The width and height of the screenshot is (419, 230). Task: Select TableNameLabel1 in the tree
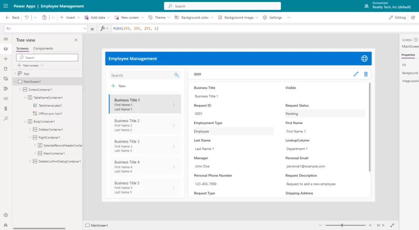pyautogui.click(x=50, y=105)
